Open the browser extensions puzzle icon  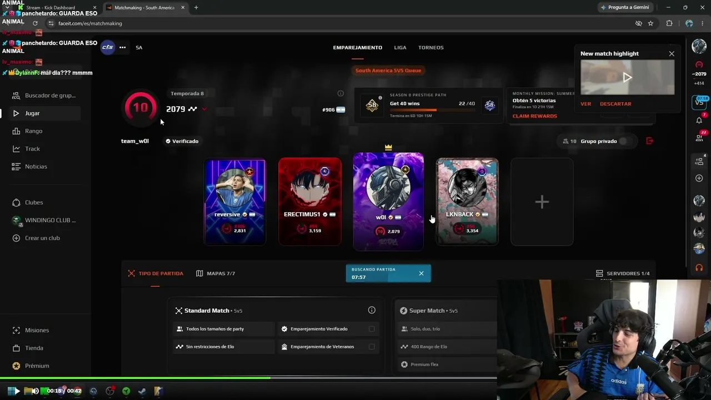point(669,23)
